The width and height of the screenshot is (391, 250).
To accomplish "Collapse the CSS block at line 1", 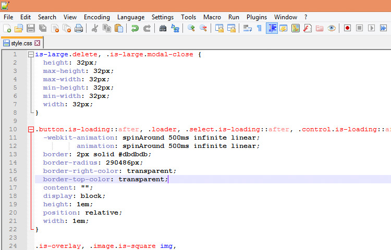I will (31, 55).
